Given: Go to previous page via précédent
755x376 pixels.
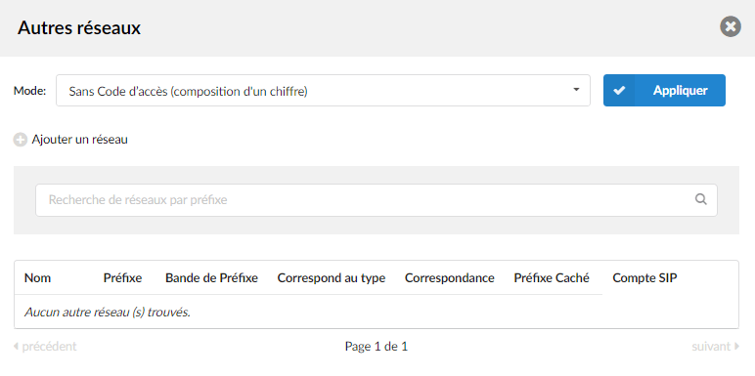Looking at the screenshot, I should pos(45,346).
